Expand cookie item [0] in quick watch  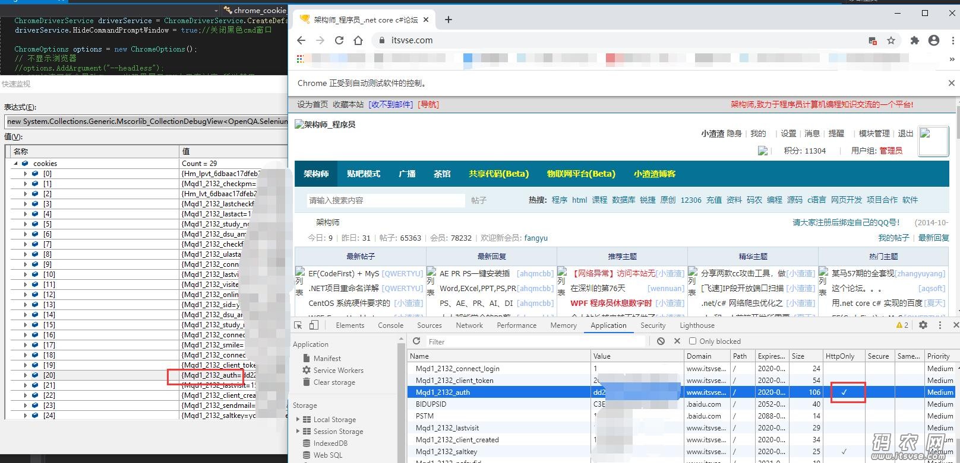[26, 174]
